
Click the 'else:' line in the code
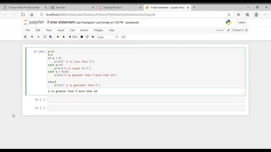pyautogui.click(x=52, y=82)
